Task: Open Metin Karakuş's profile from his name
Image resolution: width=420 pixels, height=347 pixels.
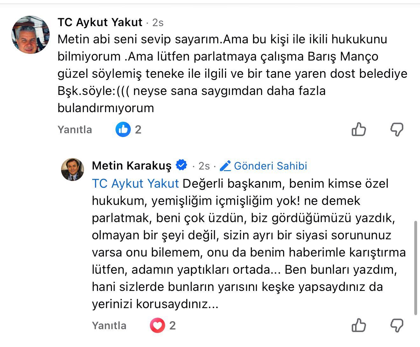Action: tap(131, 166)
